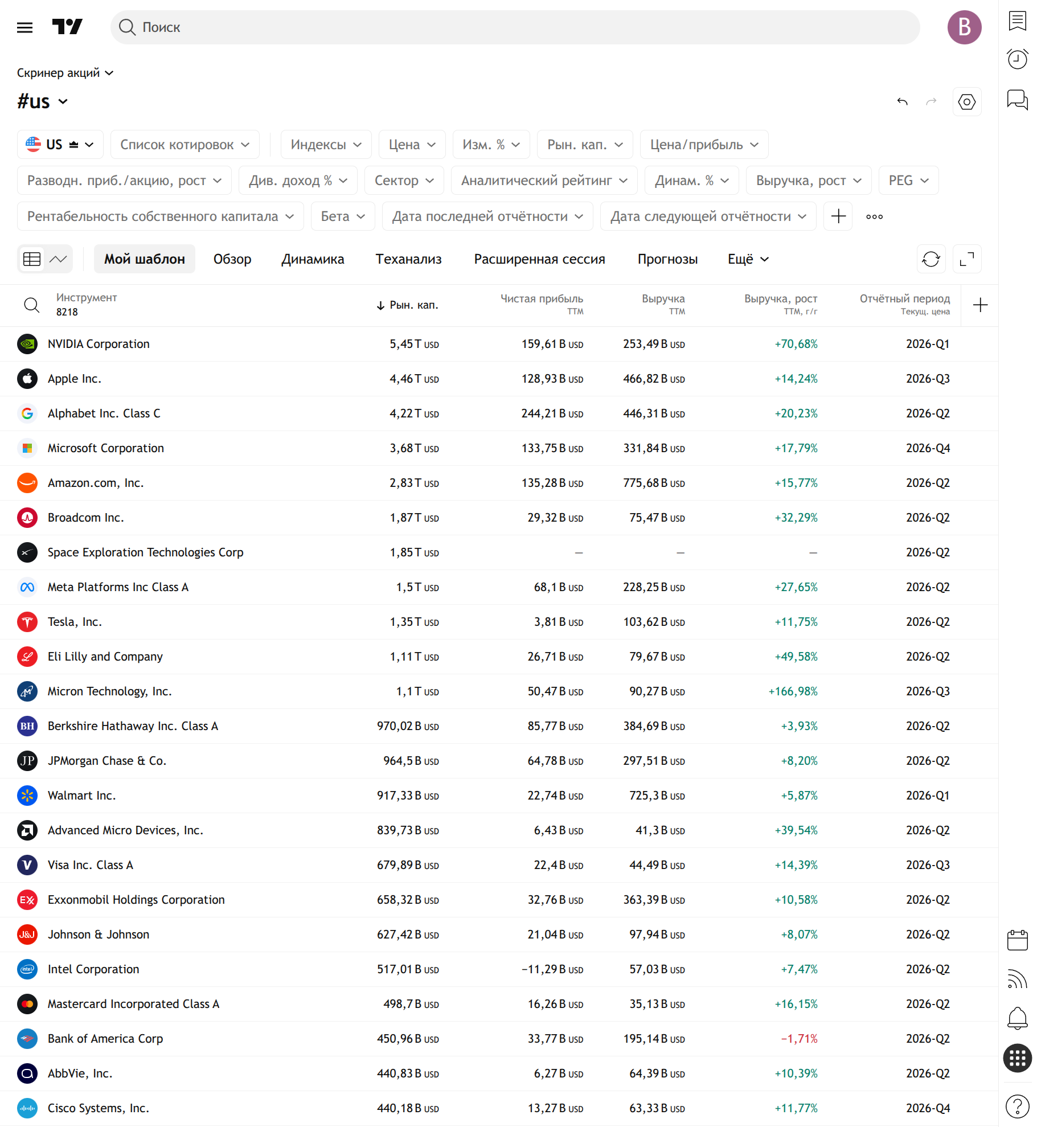This screenshot has height=1127, width=1037.
Task: Open the hamburger main menu
Action: point(25,27)
